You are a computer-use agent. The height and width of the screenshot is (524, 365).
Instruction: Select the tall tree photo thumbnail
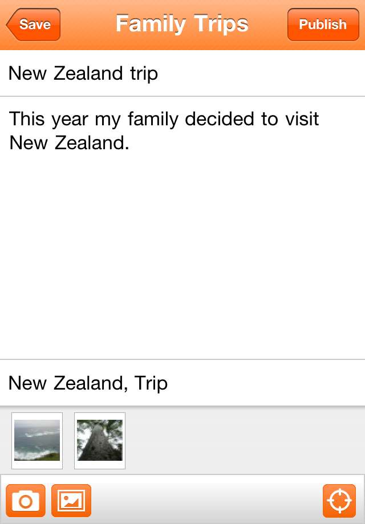(x=100, y=440)
